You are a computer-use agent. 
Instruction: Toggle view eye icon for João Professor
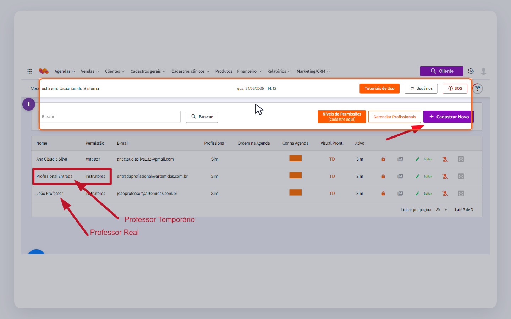coord(461,194)
